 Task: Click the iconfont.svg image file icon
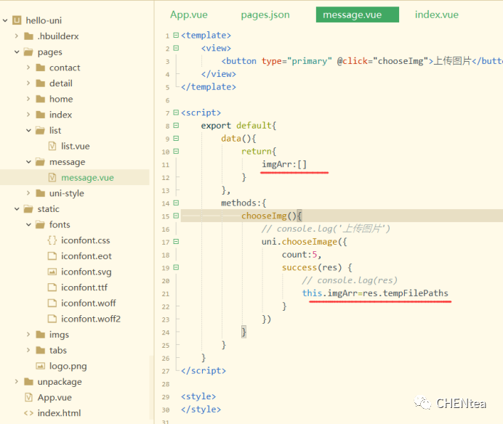click(52, 272)
